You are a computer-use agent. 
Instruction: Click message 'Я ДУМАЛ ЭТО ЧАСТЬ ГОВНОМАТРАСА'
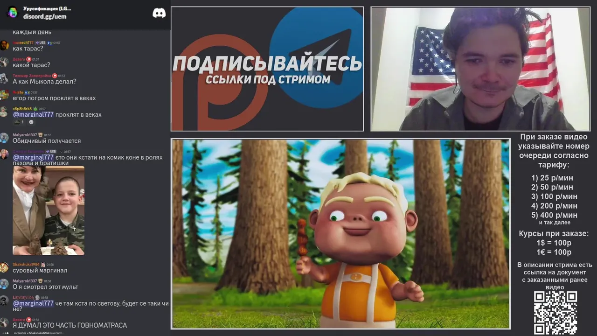pos(69,325)
